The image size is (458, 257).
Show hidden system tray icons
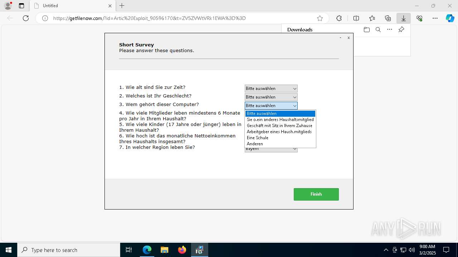(x=386, y=250)
